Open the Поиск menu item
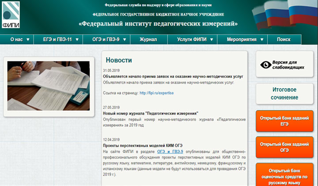The image size is (318, 186). pos(284,40)
